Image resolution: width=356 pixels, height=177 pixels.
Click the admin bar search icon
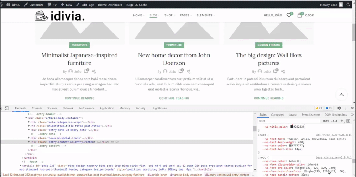pyautogui.click(x=348, y=5)
